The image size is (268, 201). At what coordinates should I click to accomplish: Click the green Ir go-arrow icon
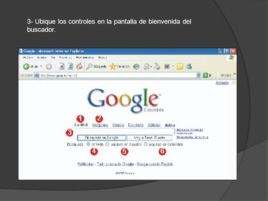[x=205, y=75]
